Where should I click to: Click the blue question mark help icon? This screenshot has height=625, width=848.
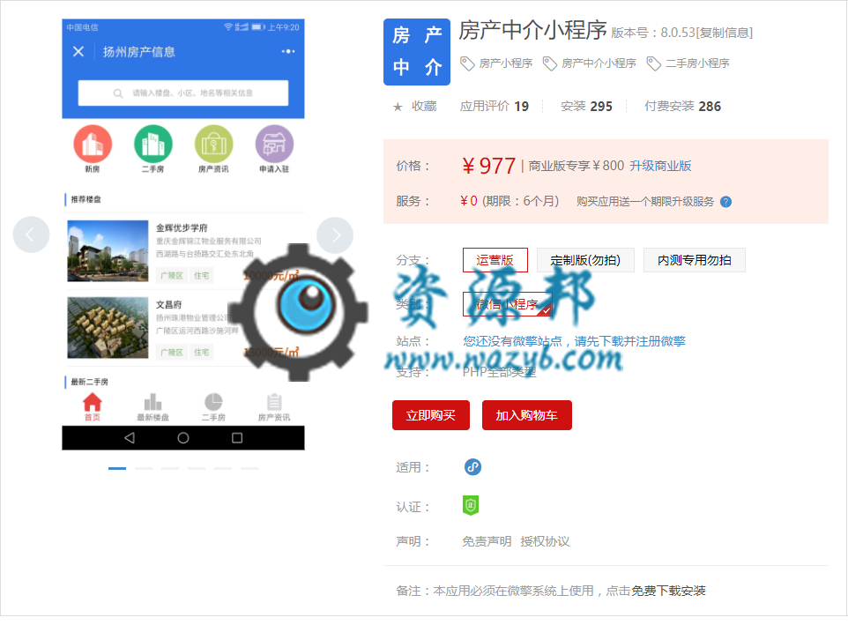[x=725, y=202]
